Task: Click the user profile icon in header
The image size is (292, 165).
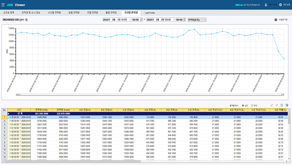Action: pyautogui.click(x=266, y=5)
